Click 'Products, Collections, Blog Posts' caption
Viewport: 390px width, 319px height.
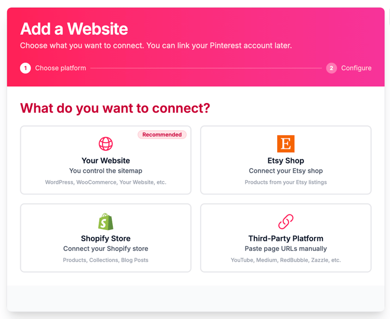pyautogui.click(x=106, y=260)
